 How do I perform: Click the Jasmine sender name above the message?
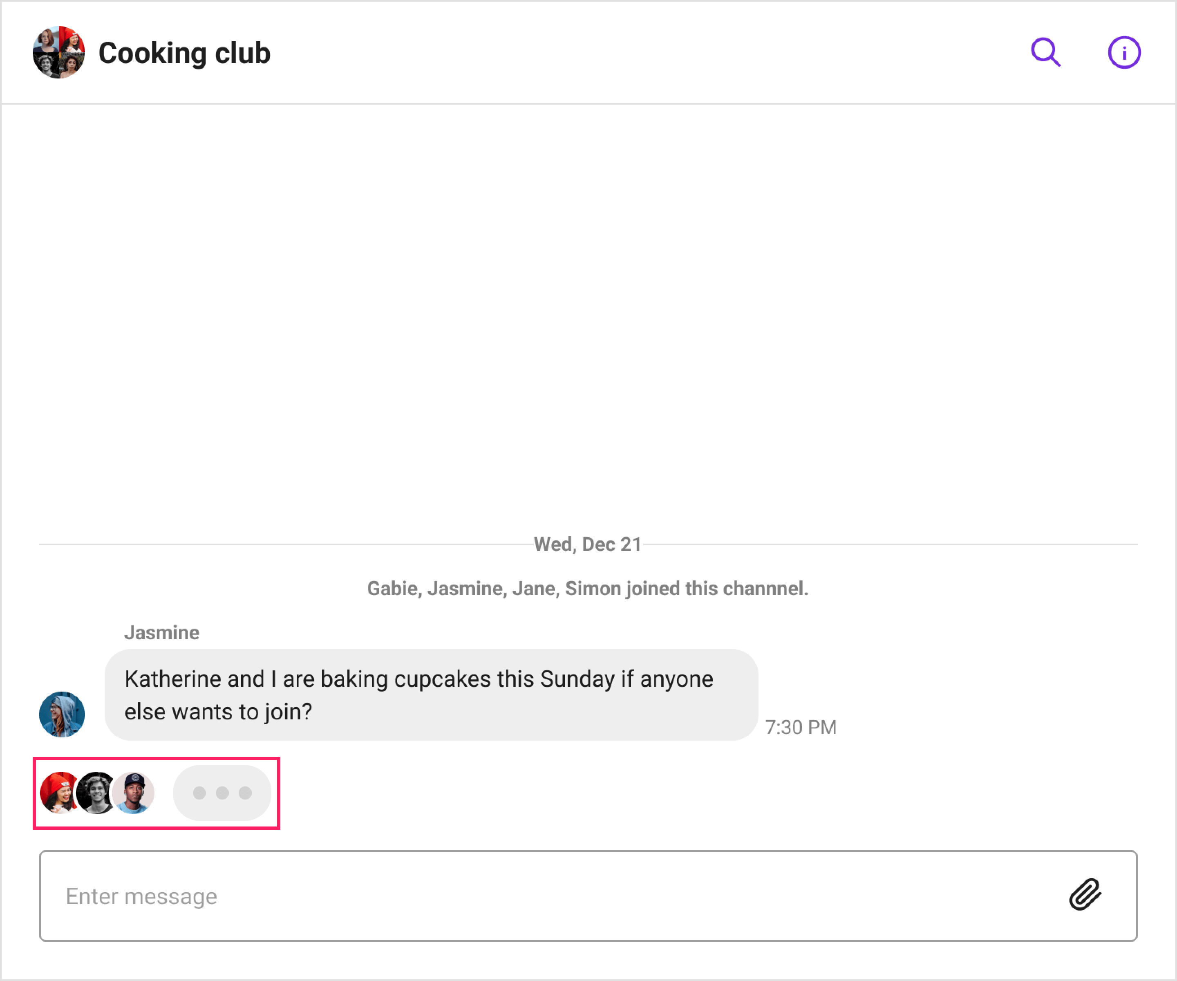(162, 633)
